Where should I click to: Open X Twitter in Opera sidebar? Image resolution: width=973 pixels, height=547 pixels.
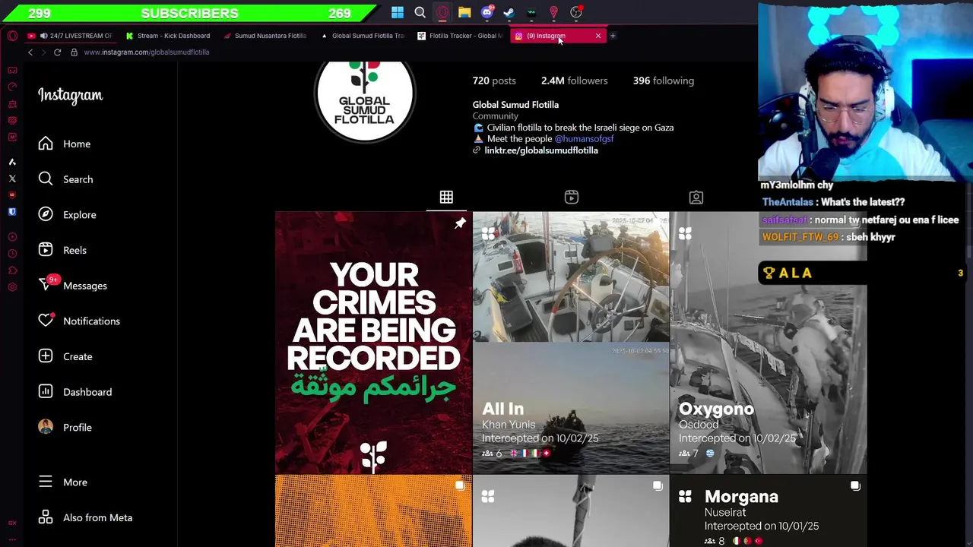click(x=12, y=179)
